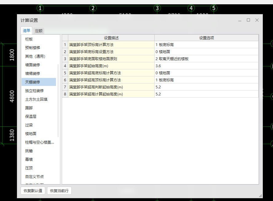This screenshot has height=201, width=273.
Task: Select 保温层 in the category list
Action: click(39, 117)
